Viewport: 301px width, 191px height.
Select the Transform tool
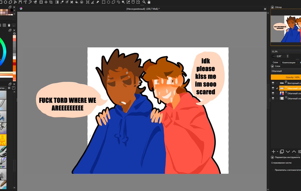tap(41, 2)
